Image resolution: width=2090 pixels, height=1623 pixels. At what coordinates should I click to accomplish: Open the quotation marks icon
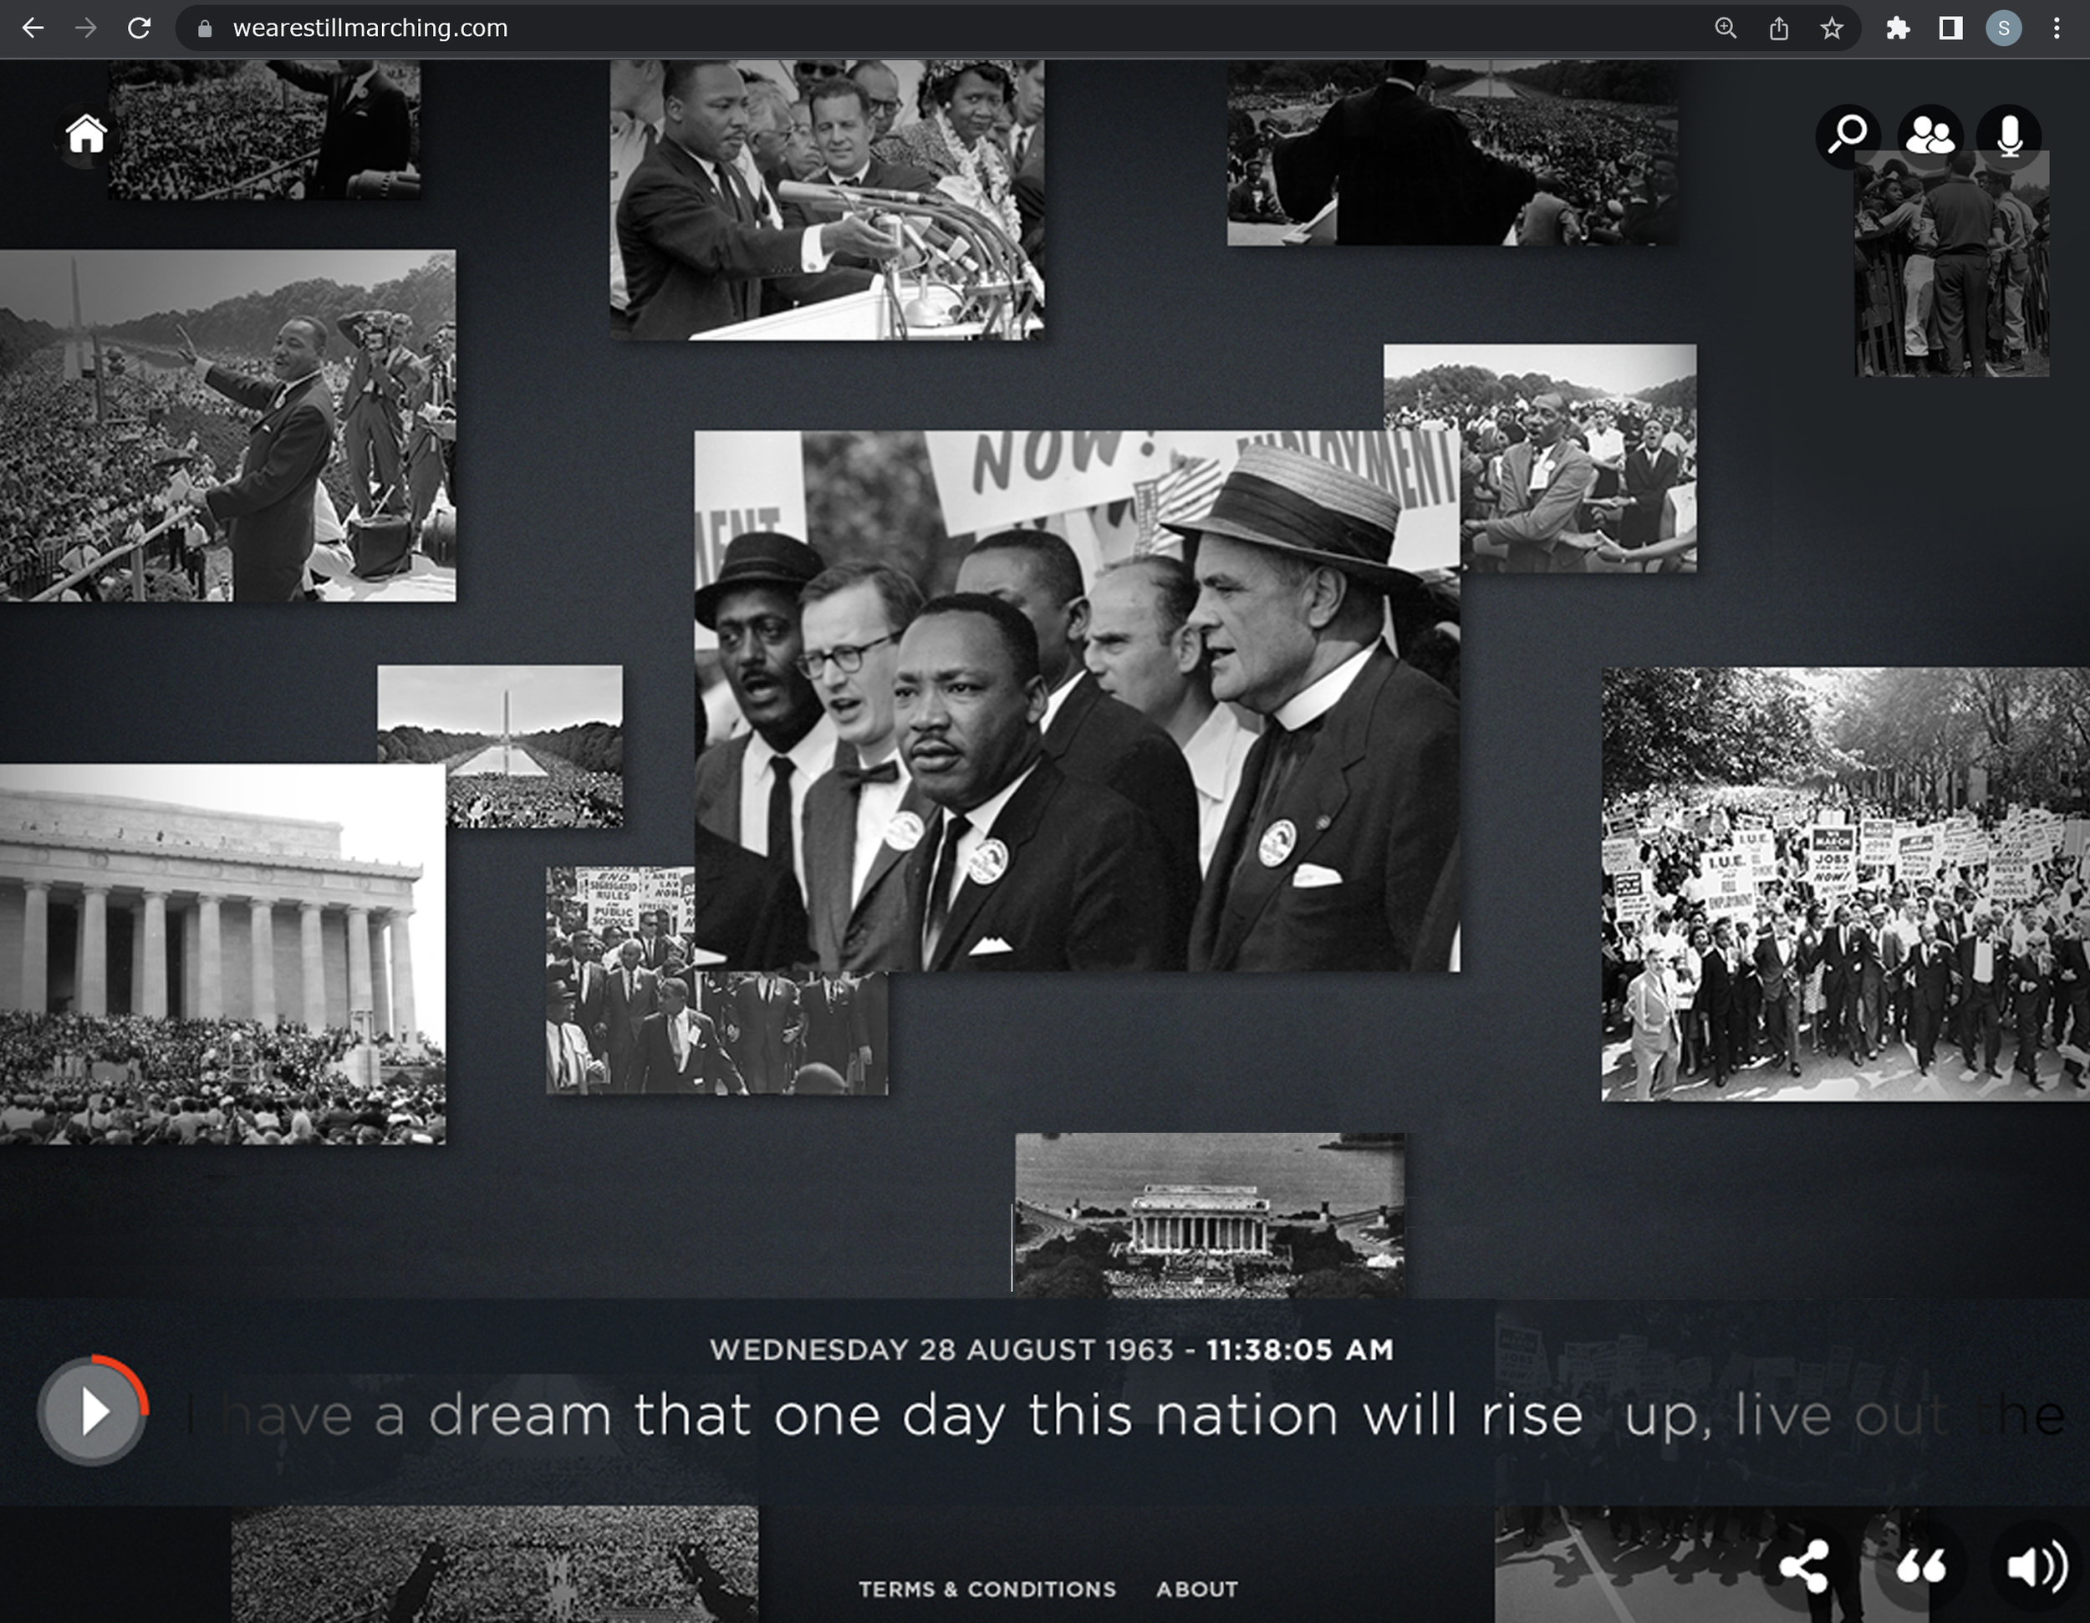point(1920,1566)
